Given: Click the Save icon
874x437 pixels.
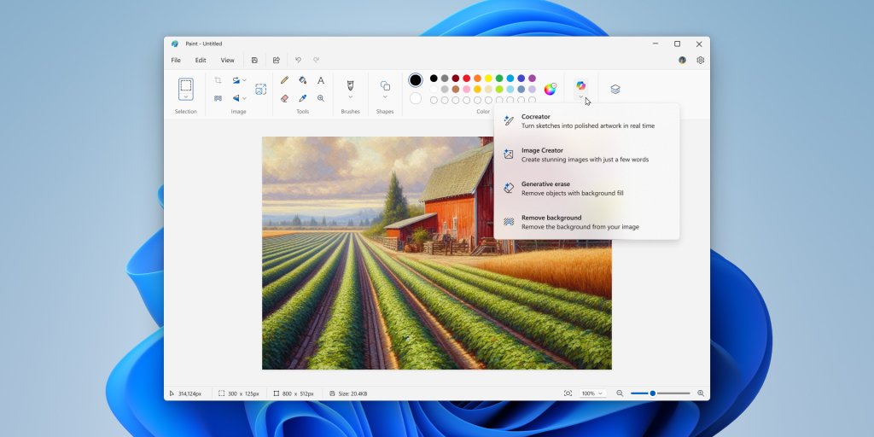Looking at the screenshot, I should (x=254, y=61).
